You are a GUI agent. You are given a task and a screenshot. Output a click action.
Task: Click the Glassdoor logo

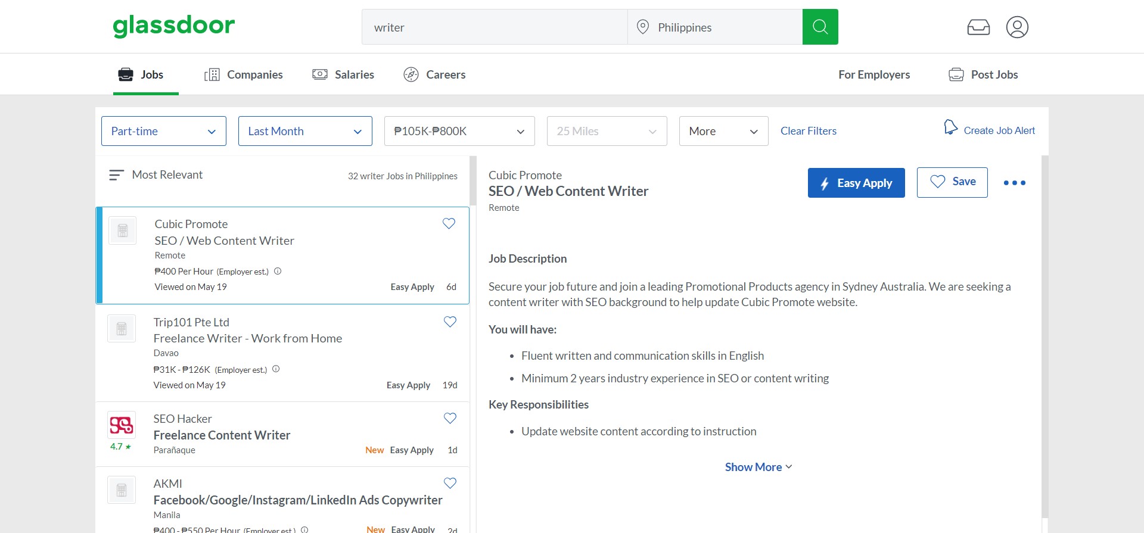coord(174,26)
